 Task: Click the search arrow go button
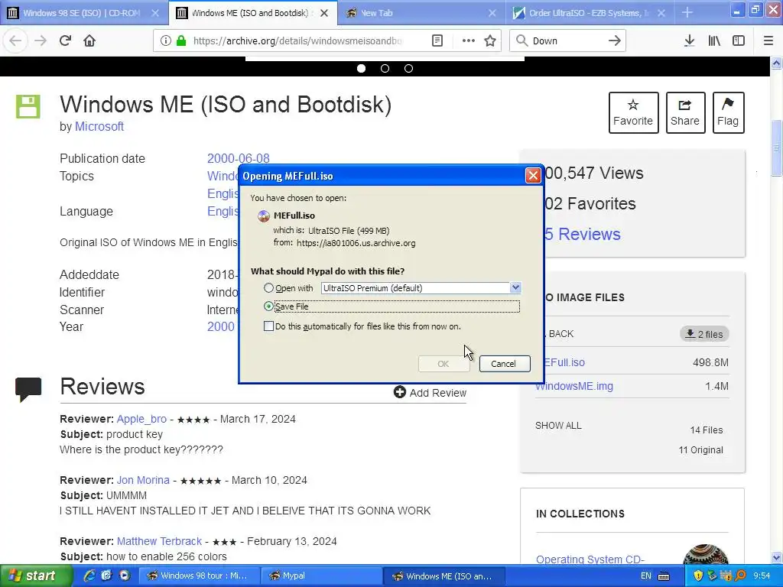[615, 41]
